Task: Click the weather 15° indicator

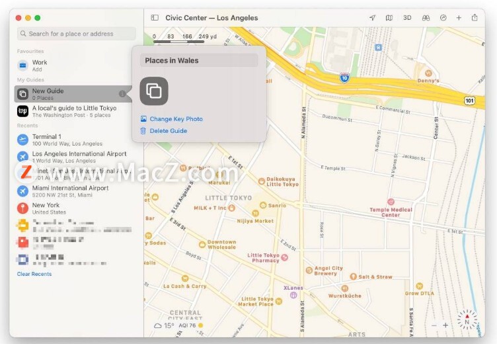Action: click(x=164, y=325)
